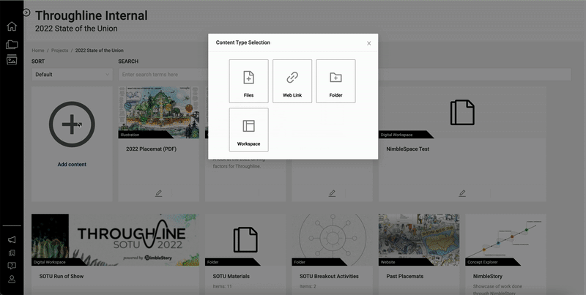Select the Files content type
Screen dimensions: 586x295
pyautogui.click(x=248, y=81)
